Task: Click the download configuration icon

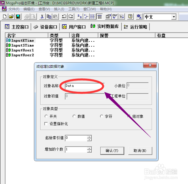Action: [x=121, y=17]
